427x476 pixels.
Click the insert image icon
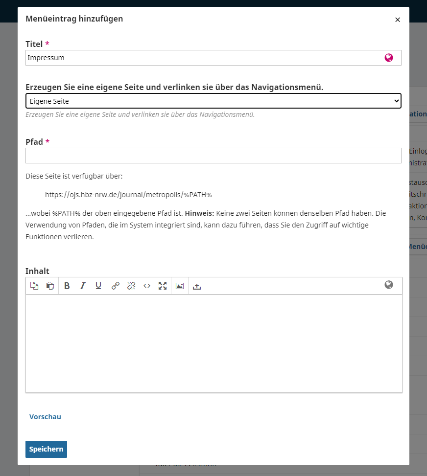point(180,286)
